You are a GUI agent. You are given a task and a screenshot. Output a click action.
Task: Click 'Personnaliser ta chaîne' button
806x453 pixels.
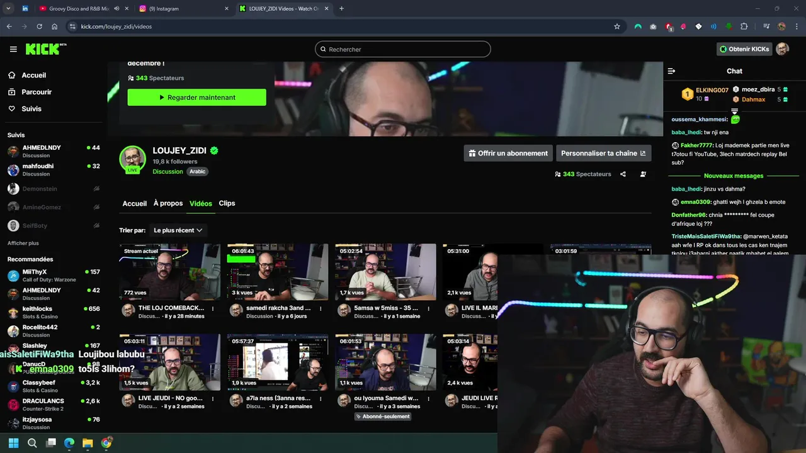tap(603, 153)
